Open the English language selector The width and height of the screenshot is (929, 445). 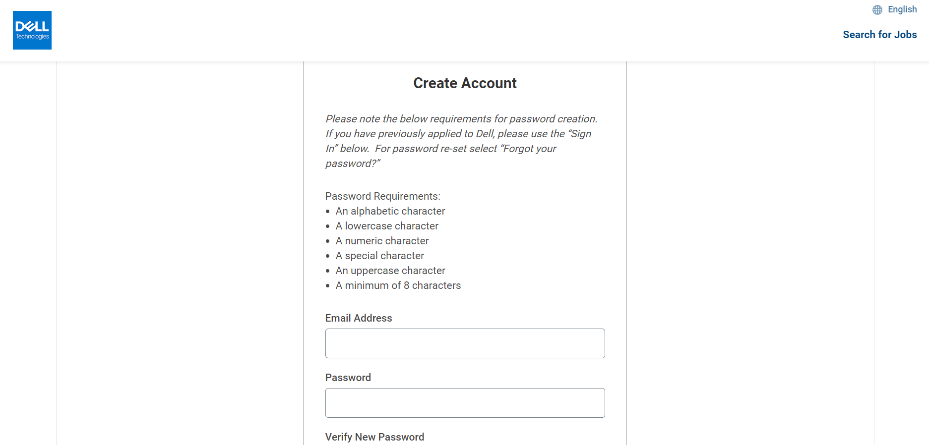902,9
